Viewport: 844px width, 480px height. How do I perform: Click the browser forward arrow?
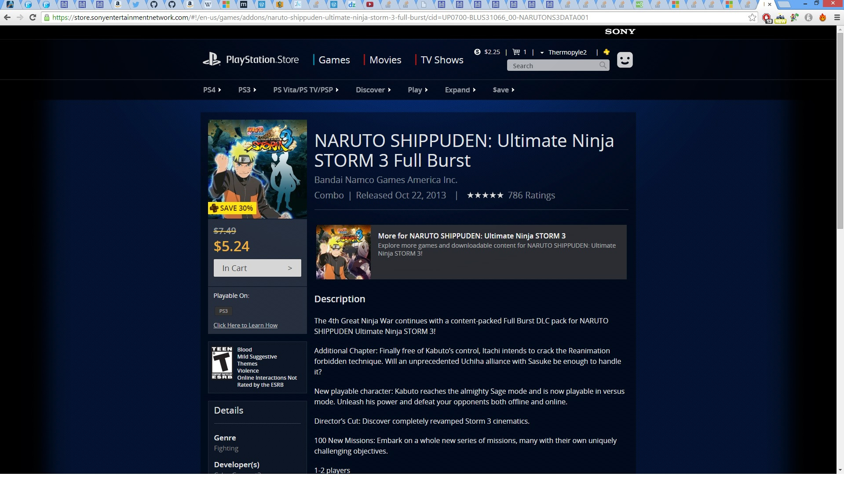coord(20,18)
